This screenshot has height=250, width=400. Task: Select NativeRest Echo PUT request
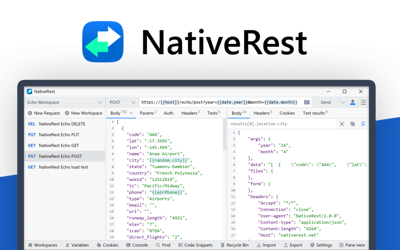[65, 135]
